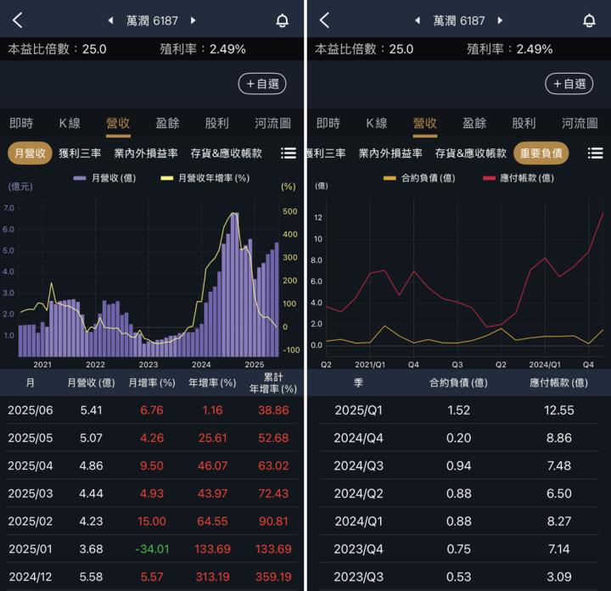Select the 2025/06 monthly revenue row

click(153, 410)
